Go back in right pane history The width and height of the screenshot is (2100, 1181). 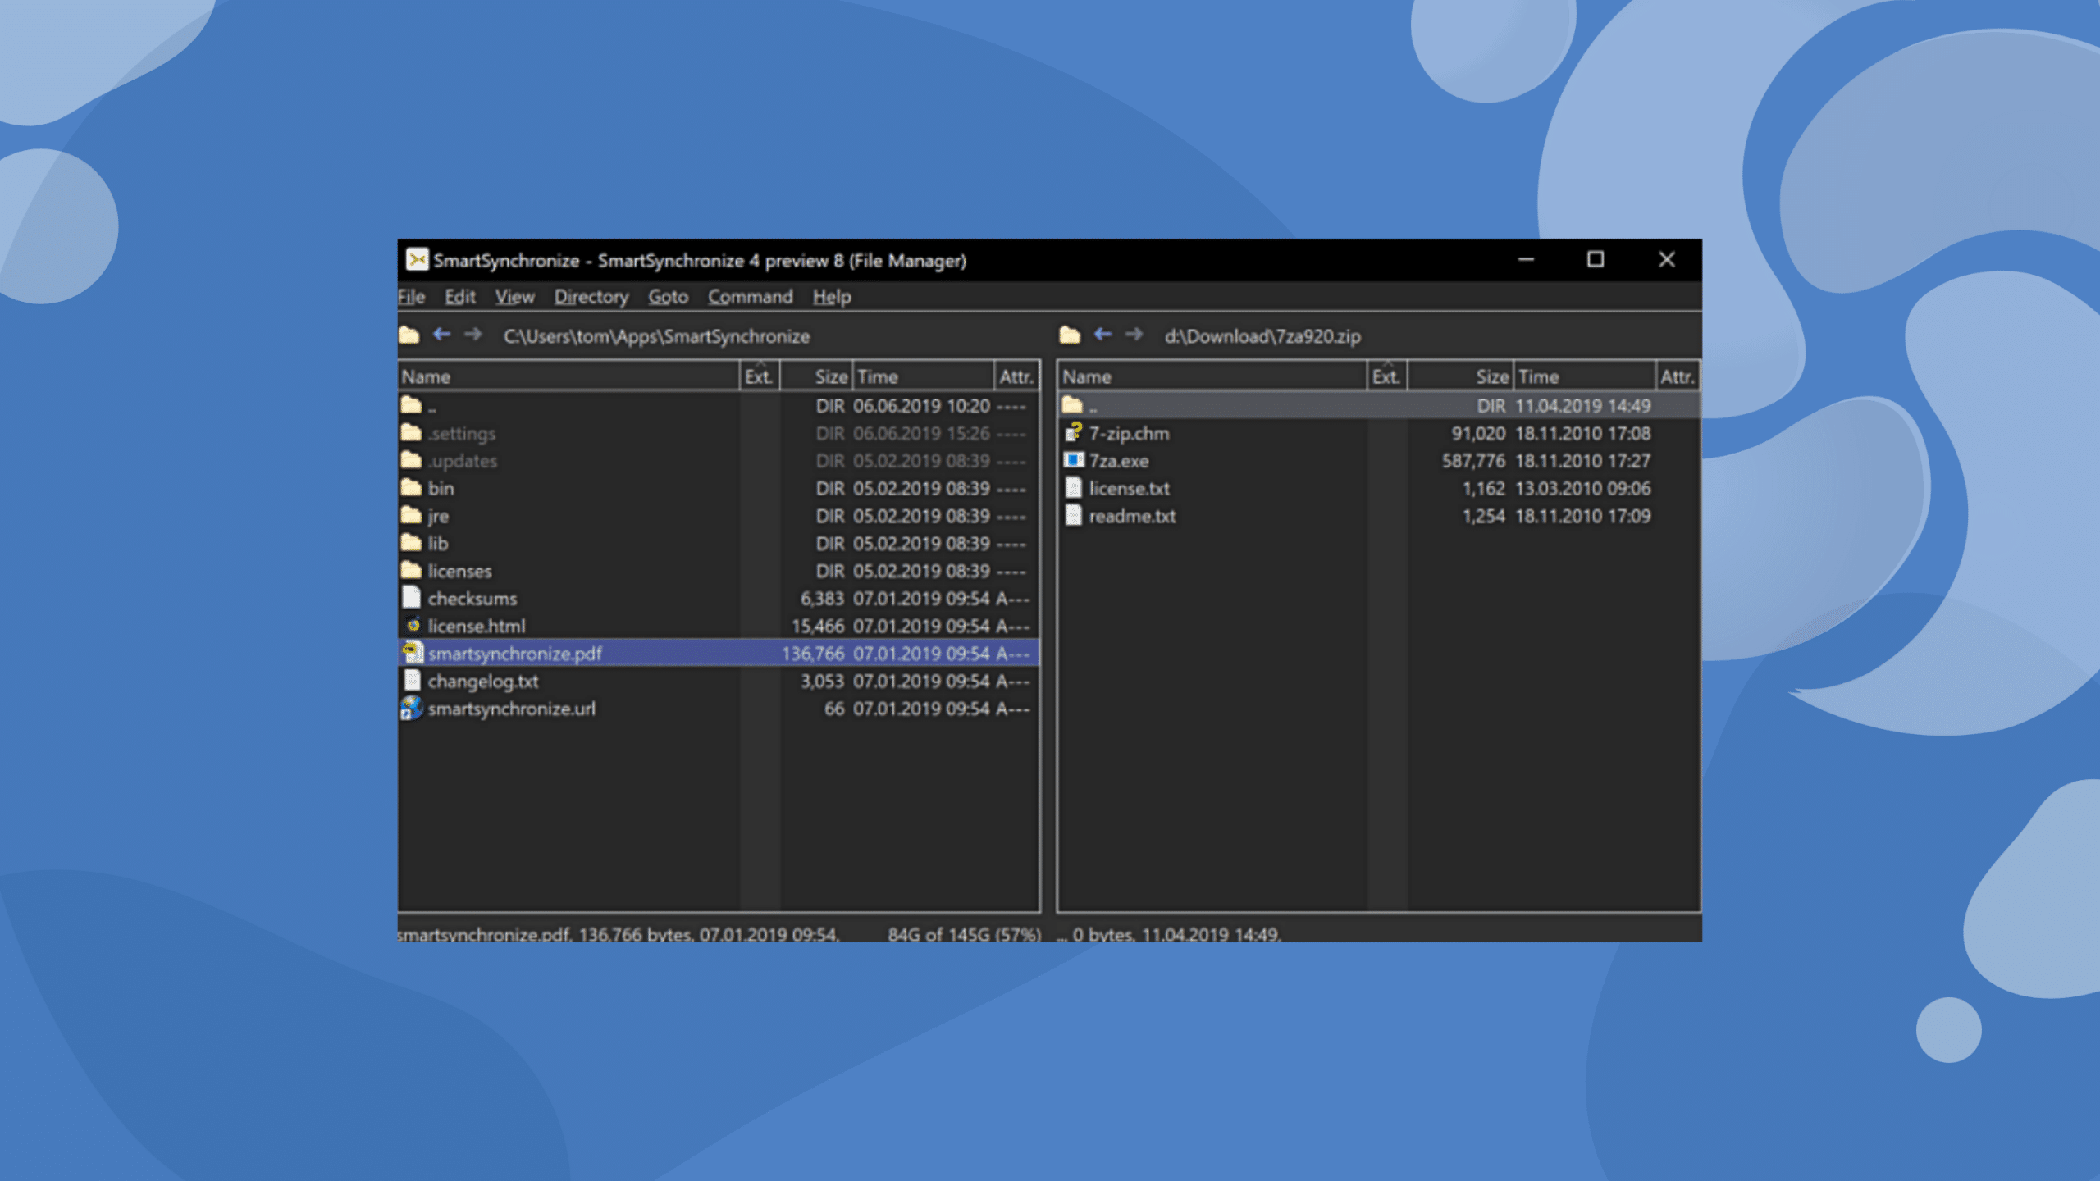1102,335
